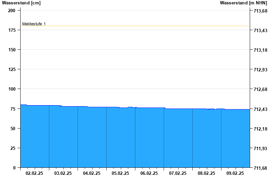Pick the 05.02.25 date label

pos(120,173)
